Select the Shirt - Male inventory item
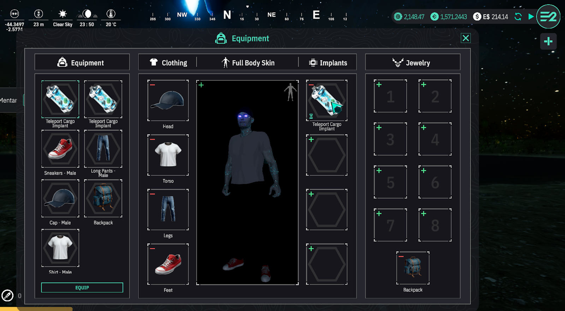 point(60,248)
